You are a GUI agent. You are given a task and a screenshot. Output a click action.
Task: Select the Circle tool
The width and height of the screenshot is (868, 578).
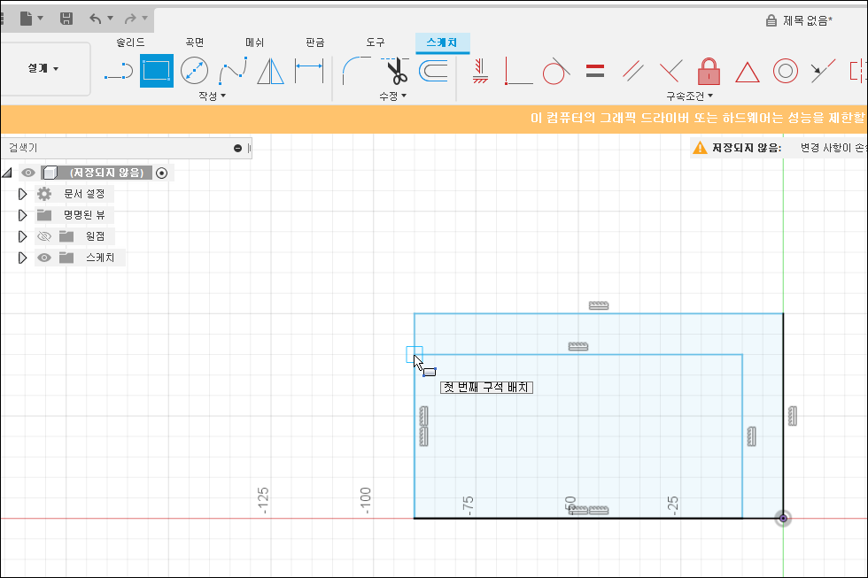194,71
